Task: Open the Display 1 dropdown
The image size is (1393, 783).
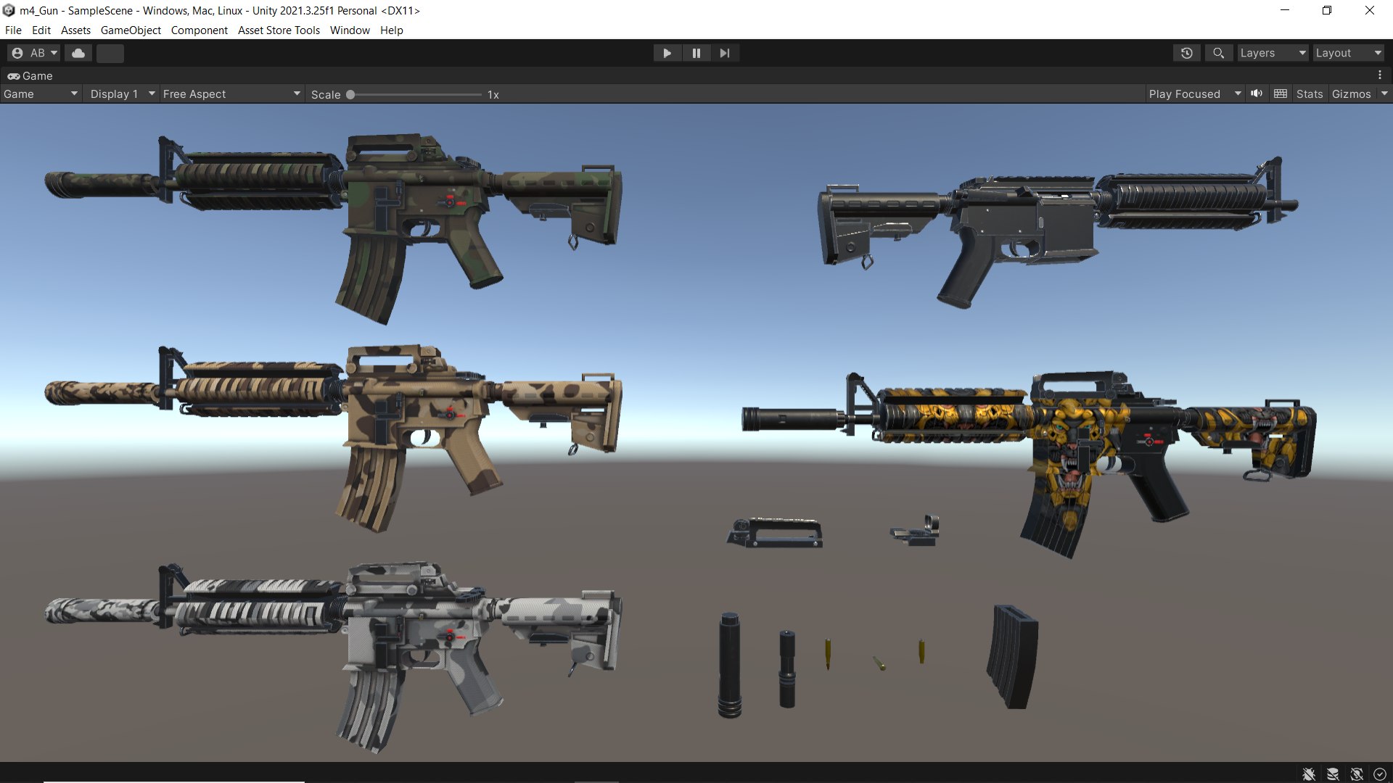Action: pyautogui.click(x=122, y=94)
